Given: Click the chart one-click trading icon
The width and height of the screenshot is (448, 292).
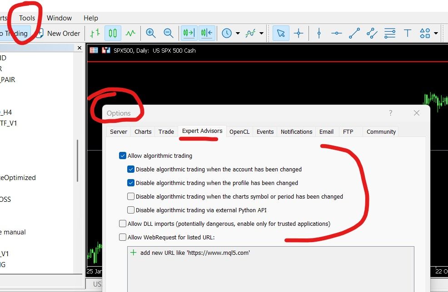Looking at the screenshot, I should point(106,50).
